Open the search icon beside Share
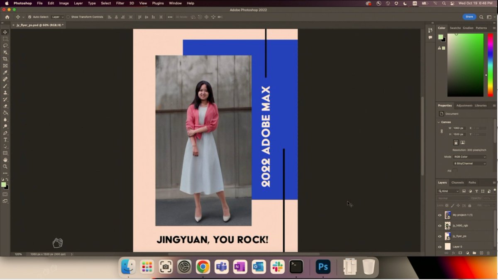This screenshot has height=280, width=498. pyautogui.click(x=481, y=17)
